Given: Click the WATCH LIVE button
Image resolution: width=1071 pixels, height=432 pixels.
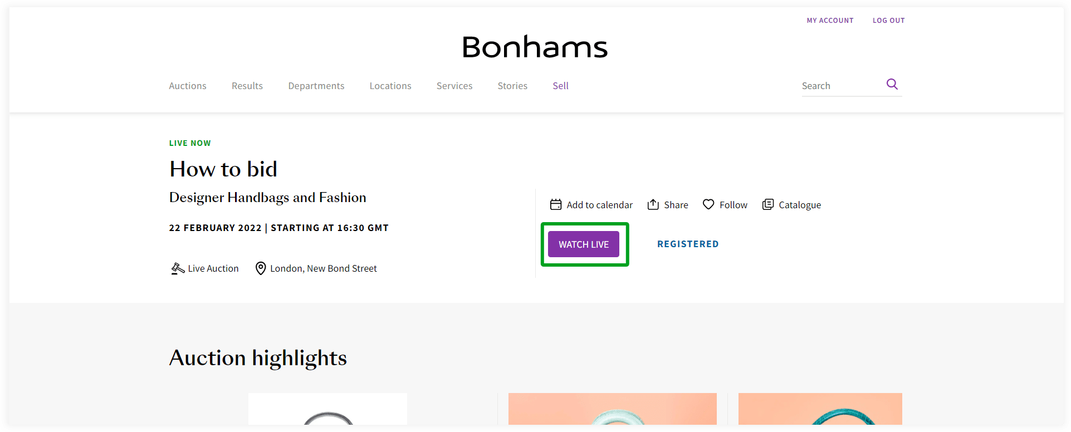Looking at the screenshot, I should tap(584, 244).
